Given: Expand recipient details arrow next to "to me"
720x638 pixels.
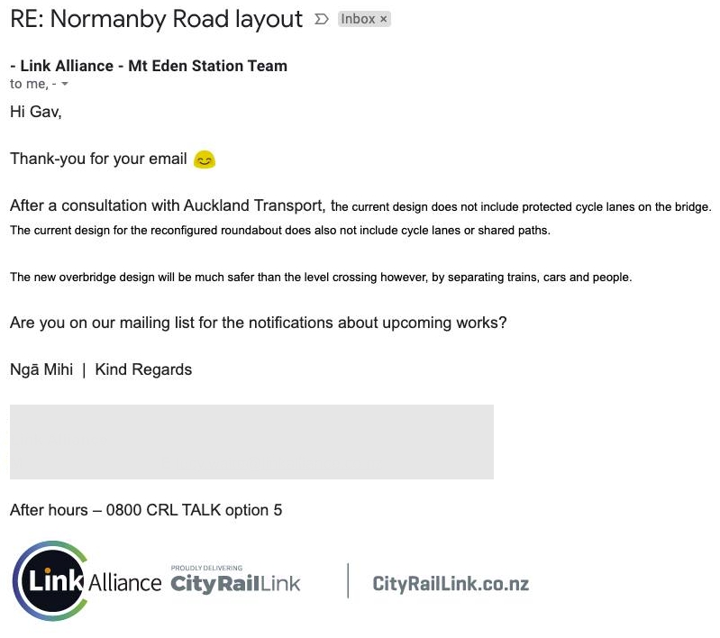Looking at the screenshot, I should pos(65,84).
